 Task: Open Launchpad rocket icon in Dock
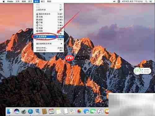point(24,111)
